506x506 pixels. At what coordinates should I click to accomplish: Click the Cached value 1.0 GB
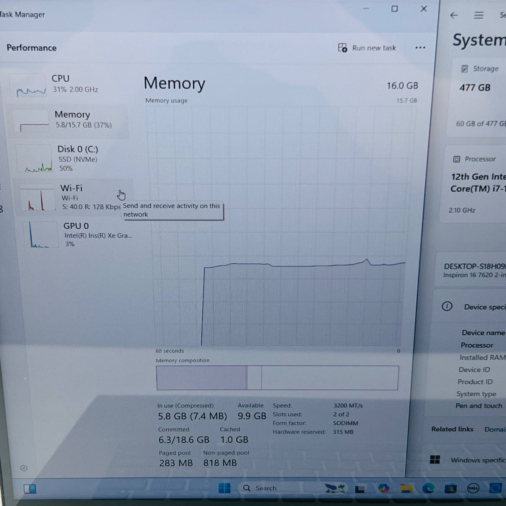[234, 439]
